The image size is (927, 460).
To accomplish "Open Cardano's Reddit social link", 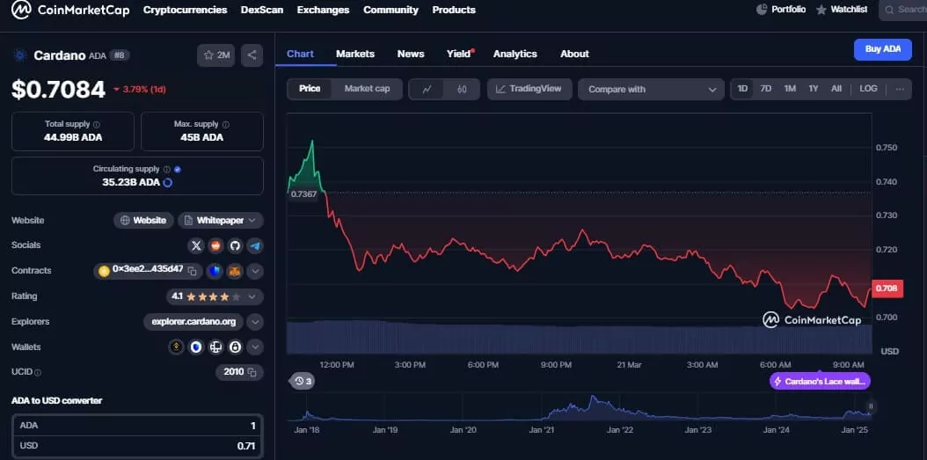I will 215,245.
